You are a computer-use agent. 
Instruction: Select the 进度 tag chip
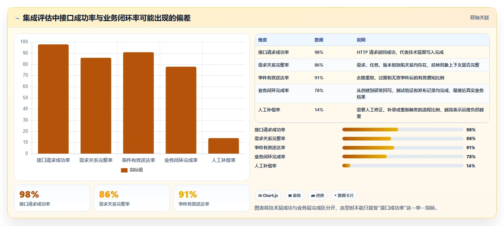point(318,195)
